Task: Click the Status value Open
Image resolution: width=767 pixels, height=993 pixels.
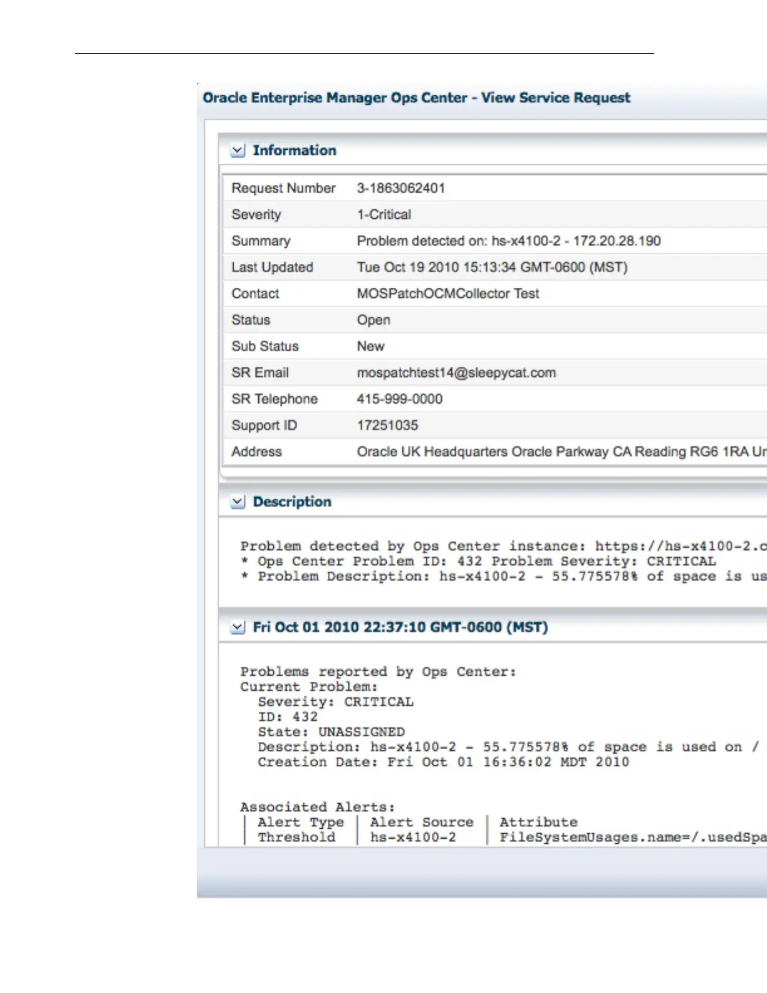Action: (x=373, y=320)
